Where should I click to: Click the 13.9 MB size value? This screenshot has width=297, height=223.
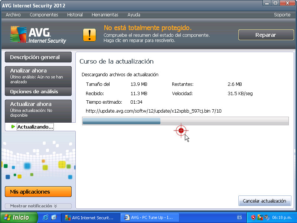click(x=139, y=84)
